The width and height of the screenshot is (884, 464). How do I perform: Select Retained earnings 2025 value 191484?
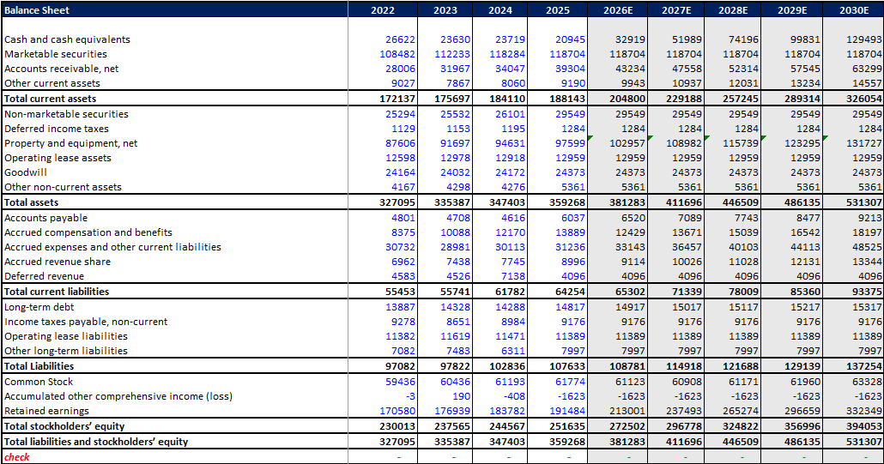tap(567, 411)
